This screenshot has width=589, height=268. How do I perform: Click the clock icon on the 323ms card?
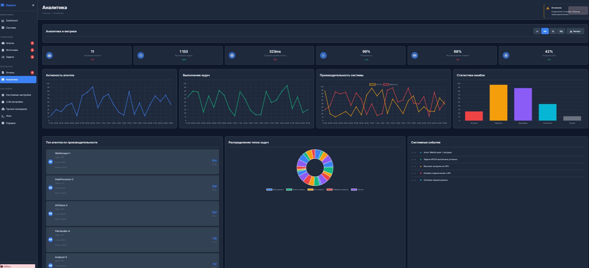232,56
